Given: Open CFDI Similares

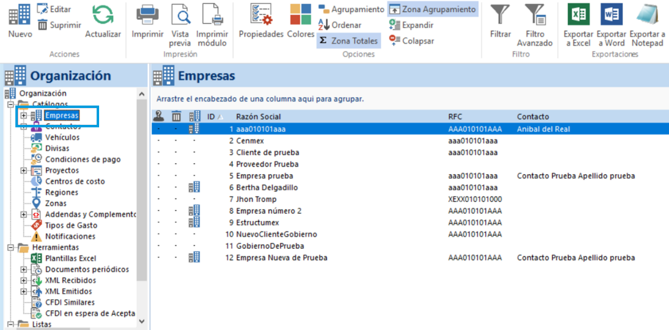Looking at the screenshot, I should coord(70,302).
